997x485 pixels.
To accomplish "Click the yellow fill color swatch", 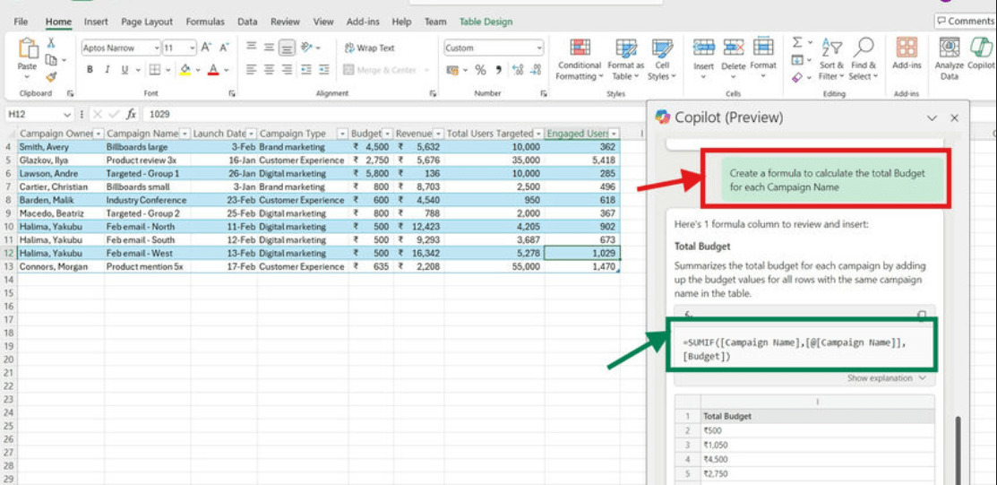I will [x=185, y=70].
